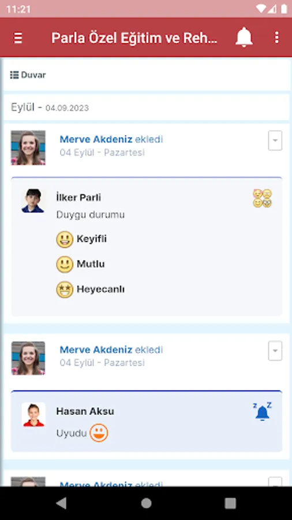
Task: Open Merve Akdeniz's profile photo in first post
Action: click(28, 147)
